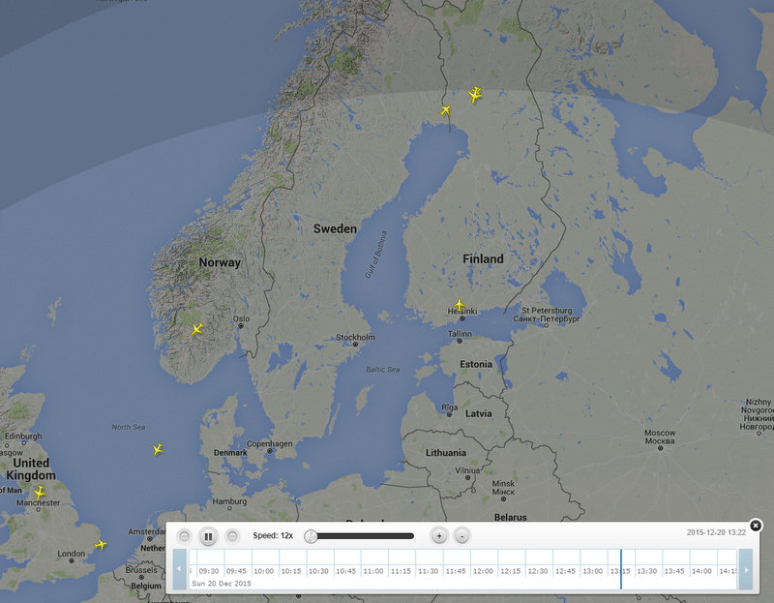Click the Vilnius city label on map

coord(467,470)
